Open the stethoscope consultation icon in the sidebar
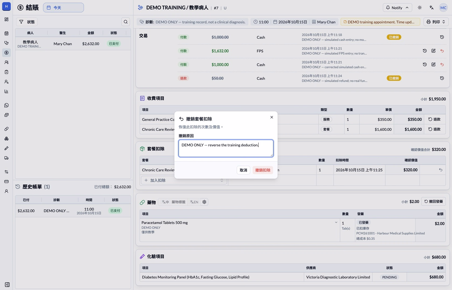The height and width of the screenshot is (290, 452). (6, 43)
